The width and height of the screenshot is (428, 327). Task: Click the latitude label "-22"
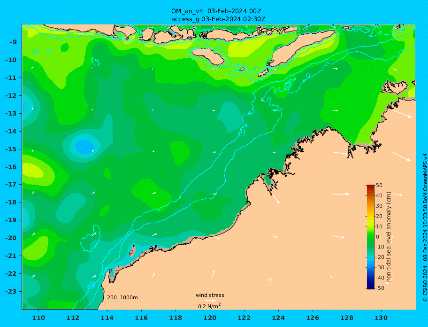11,274
